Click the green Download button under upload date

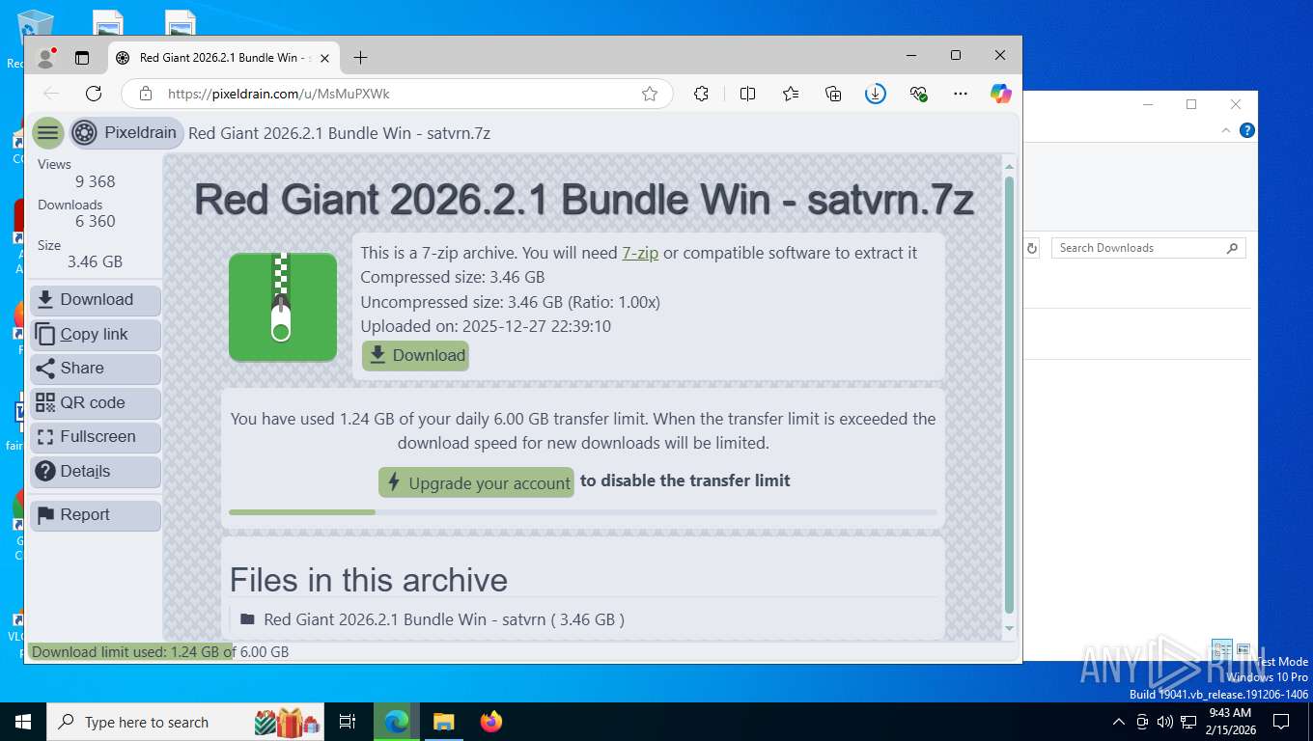(x=416, y=355)
